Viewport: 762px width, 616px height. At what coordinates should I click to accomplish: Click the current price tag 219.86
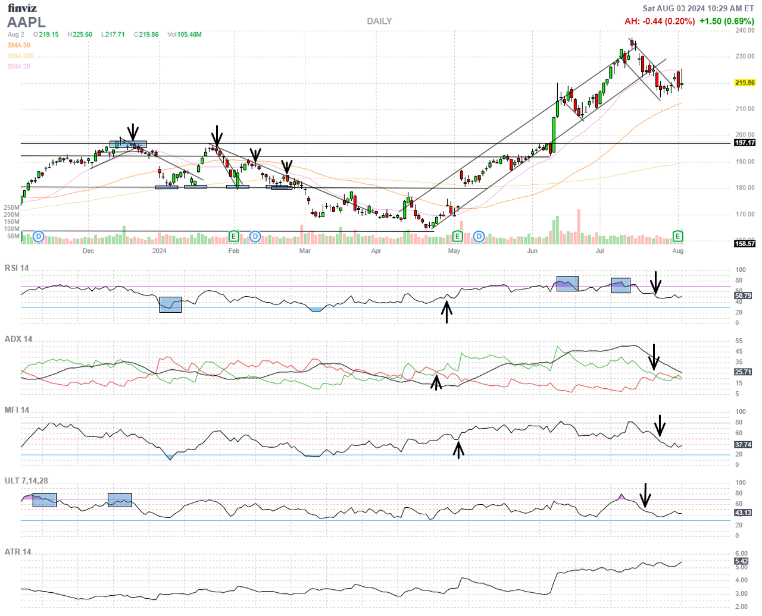point(745,83)
